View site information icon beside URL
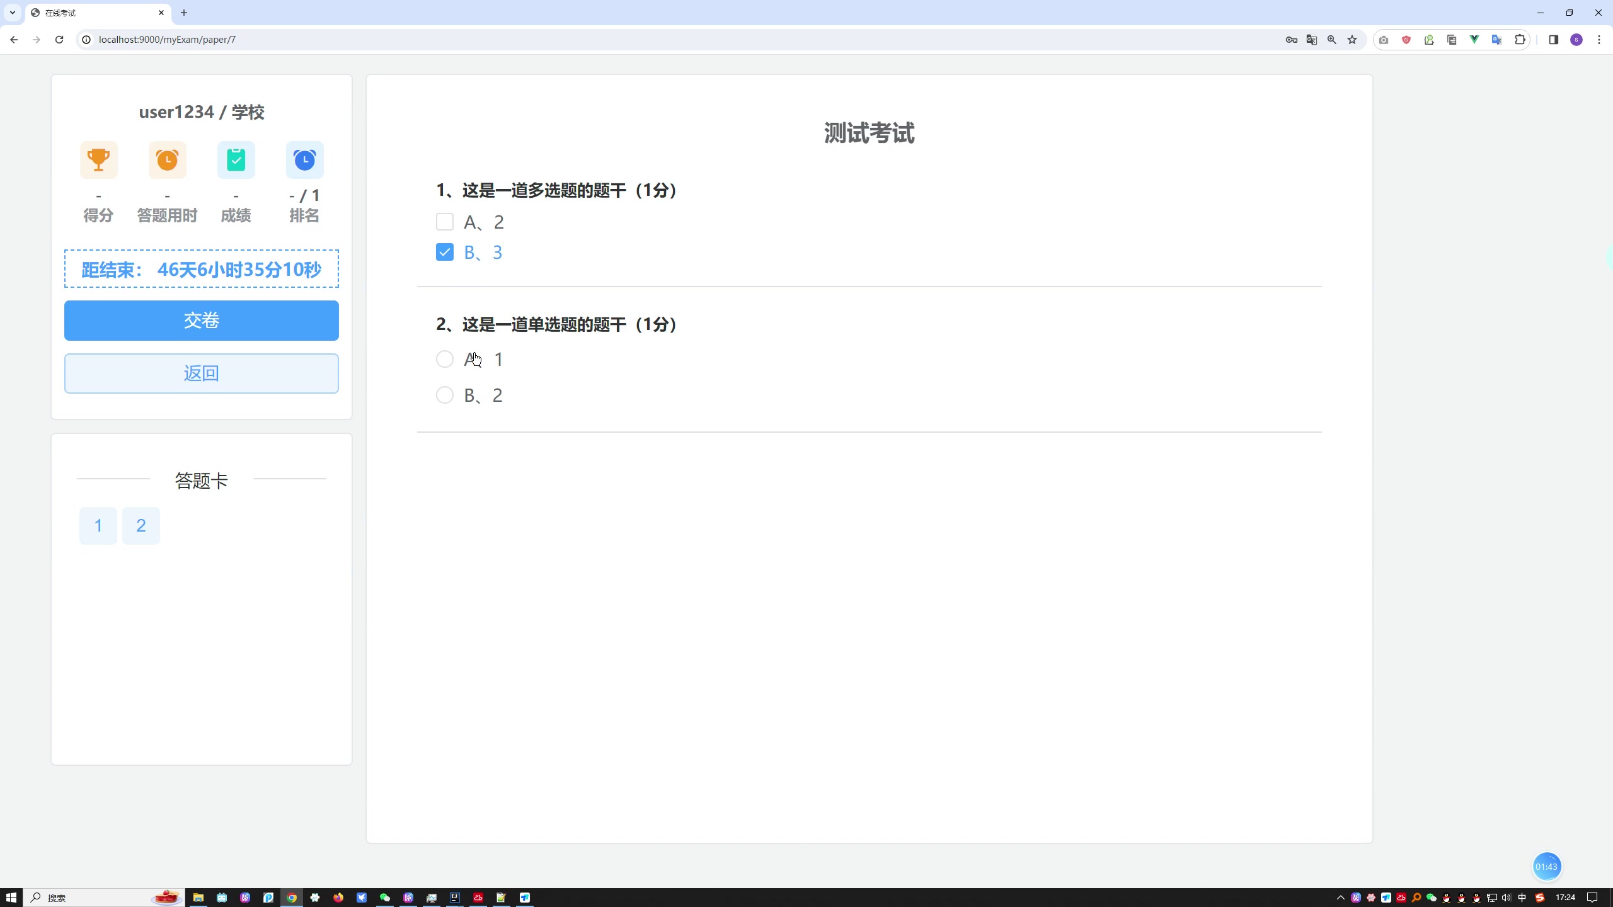 tap(86, 40)
